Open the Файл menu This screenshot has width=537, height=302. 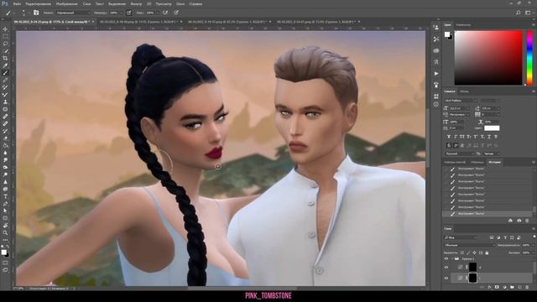point(17,3)
